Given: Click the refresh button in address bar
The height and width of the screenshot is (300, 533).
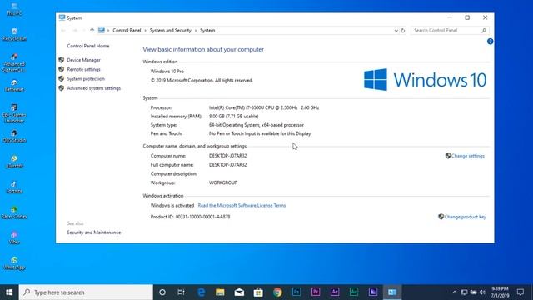Looking at the screenshot, I should coord(403,31).
